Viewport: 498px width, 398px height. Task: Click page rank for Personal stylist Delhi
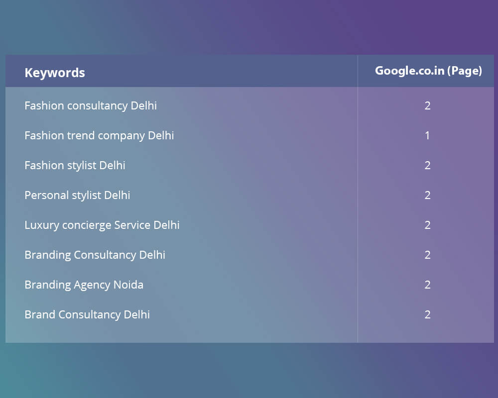(427, 195)
